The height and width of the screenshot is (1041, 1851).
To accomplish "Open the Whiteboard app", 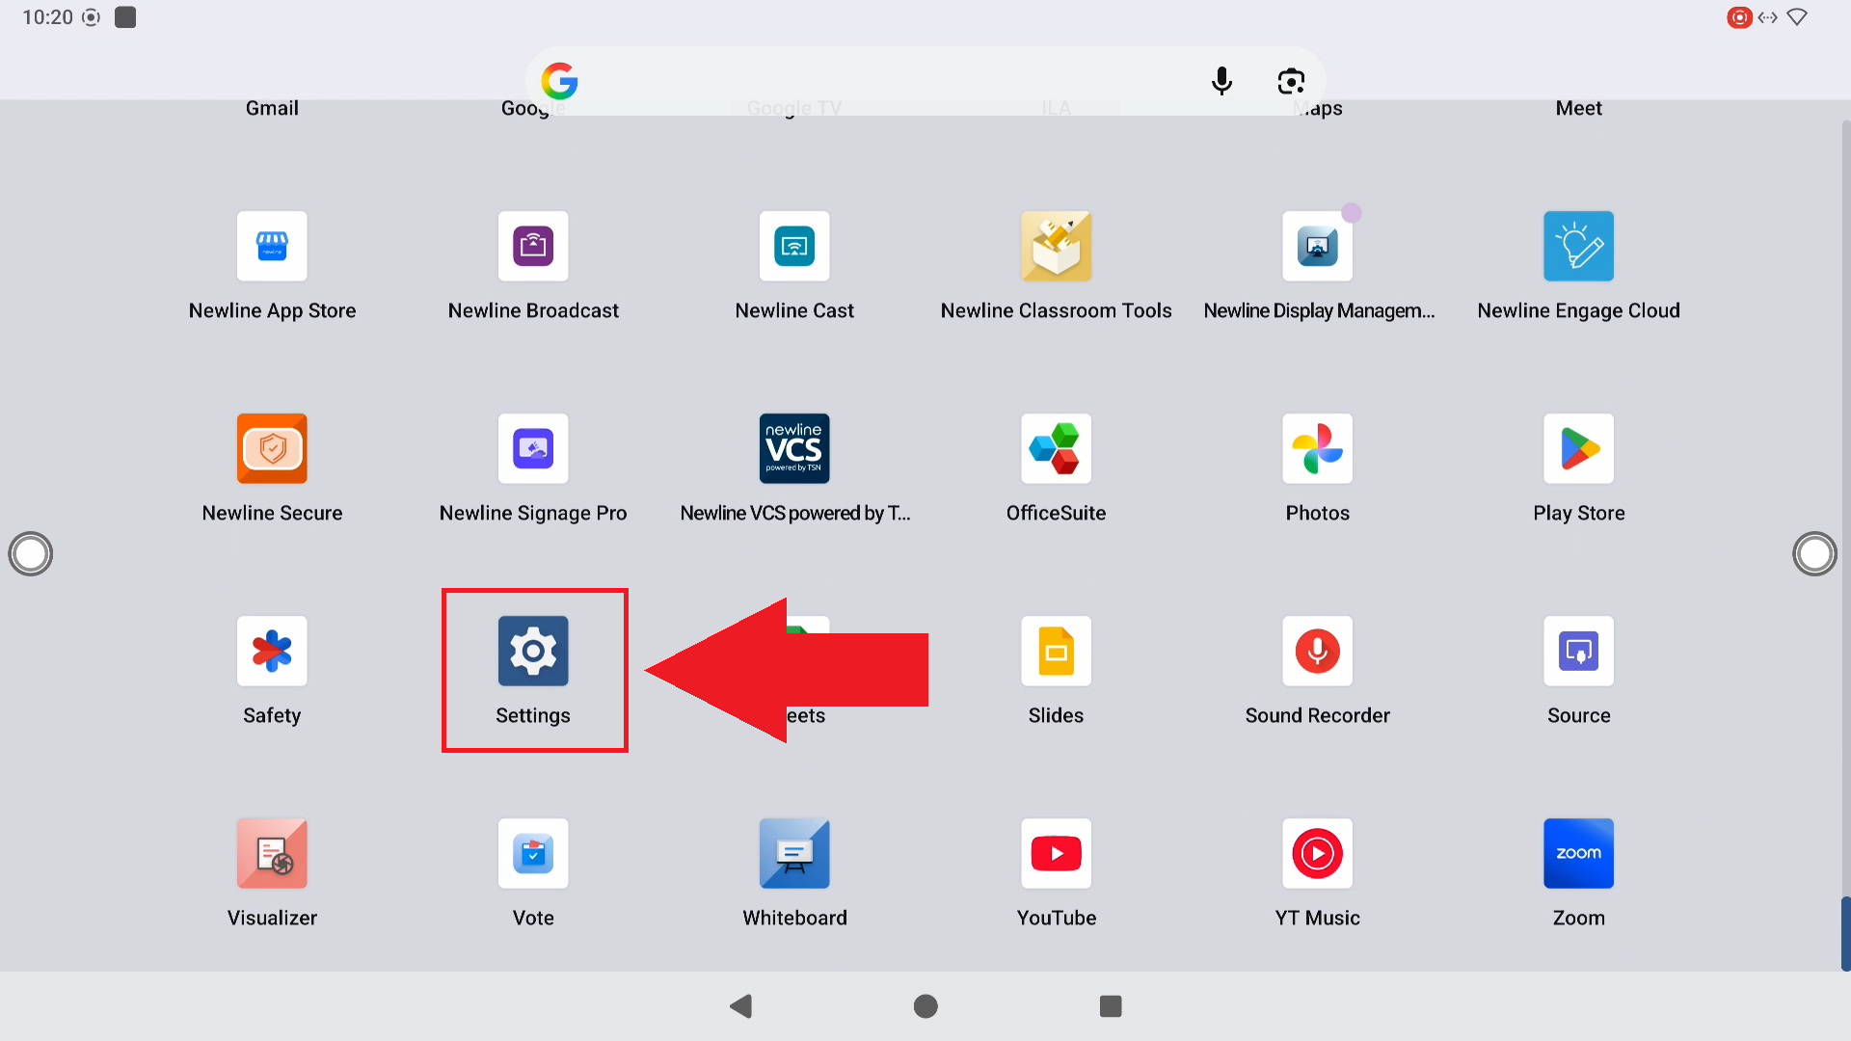I will [x=794, y=854].
